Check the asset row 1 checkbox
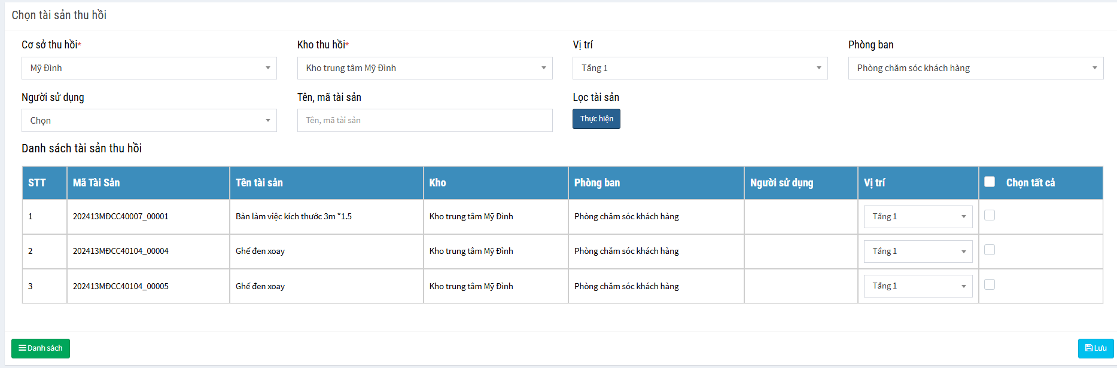The width and height of the screenshot is (1117, 368). (990, 215)
